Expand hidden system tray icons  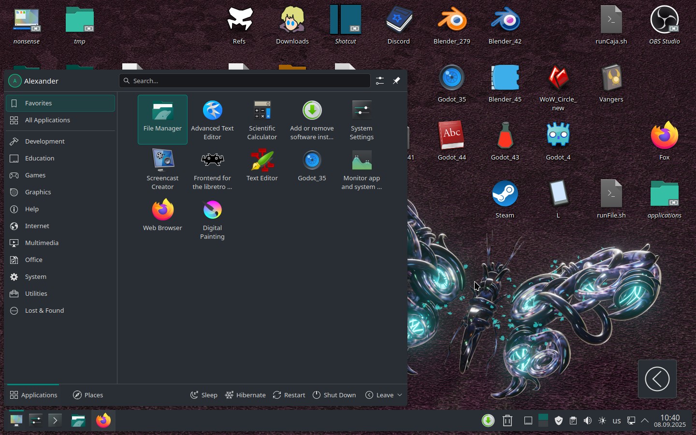tap(645, 420)
